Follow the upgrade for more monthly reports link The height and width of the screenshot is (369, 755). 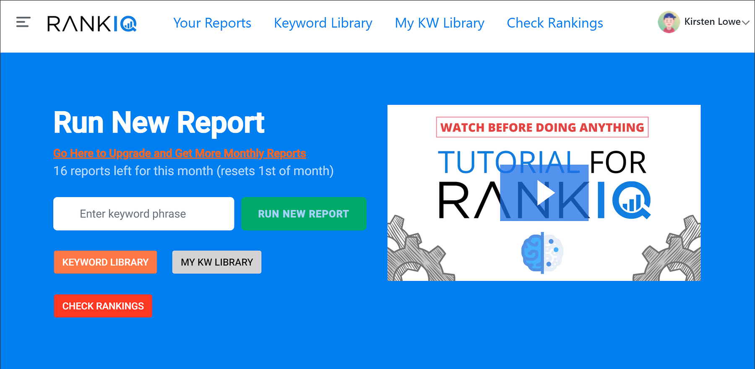(180, 153)
